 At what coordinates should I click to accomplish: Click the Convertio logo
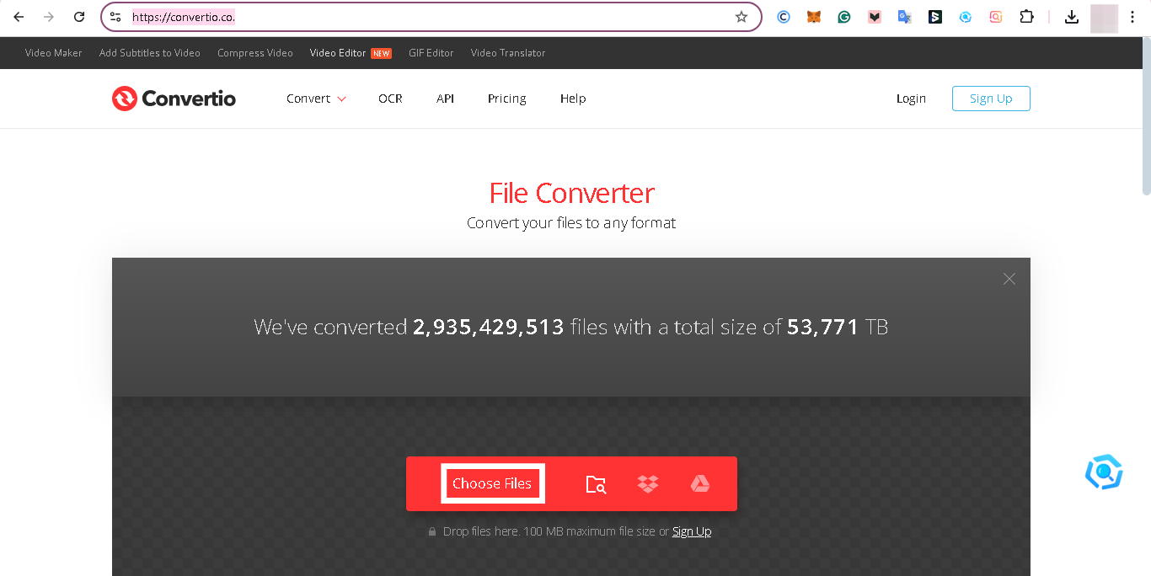(174, 99)
